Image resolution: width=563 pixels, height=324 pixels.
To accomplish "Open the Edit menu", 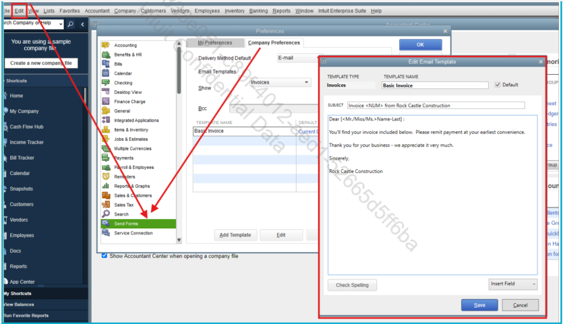I will (x=19, y=11).
